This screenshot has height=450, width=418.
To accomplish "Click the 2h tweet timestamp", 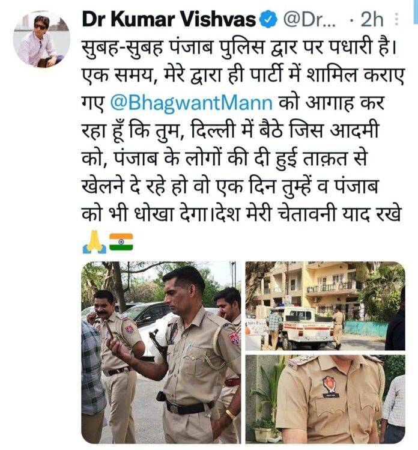I will (x=372, y=19).
